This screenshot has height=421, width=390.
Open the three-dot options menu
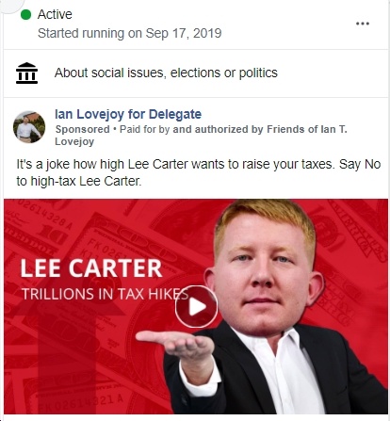click(x=363, y=24)
